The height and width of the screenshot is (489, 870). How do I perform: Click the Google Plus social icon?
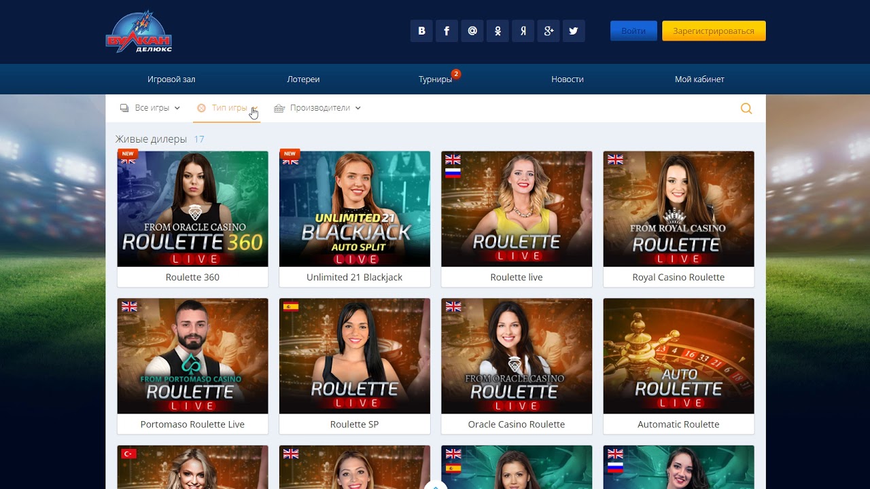tap(549, 31)
